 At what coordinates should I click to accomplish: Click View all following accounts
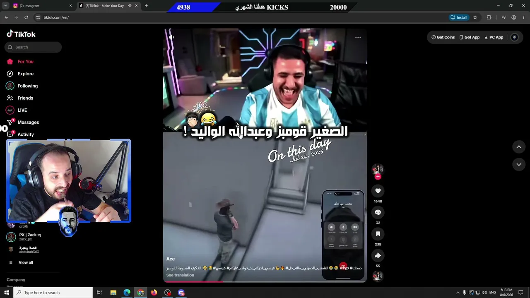(x=26, y=262)
